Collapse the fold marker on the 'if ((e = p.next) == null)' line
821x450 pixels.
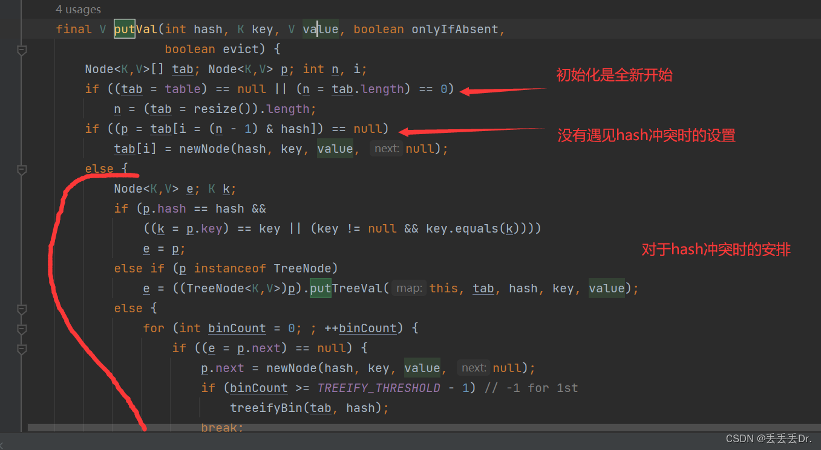(22, 349)
